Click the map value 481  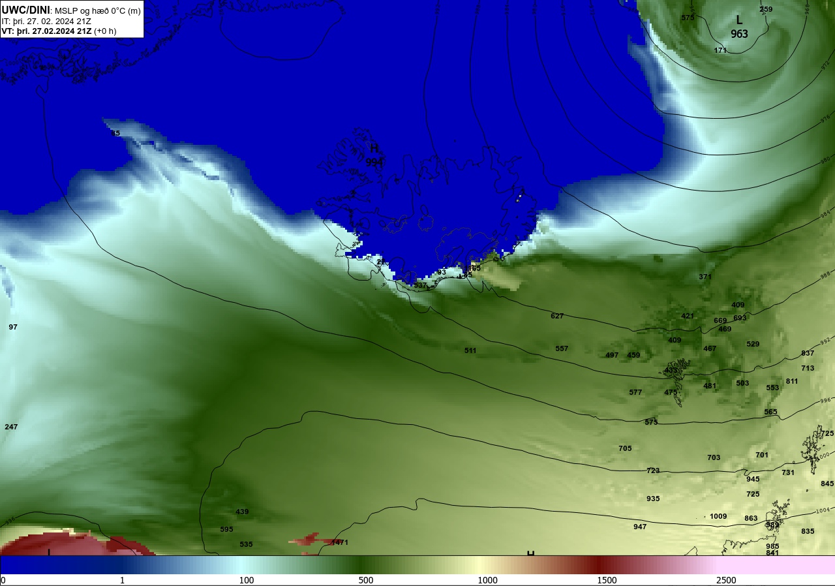710,386
